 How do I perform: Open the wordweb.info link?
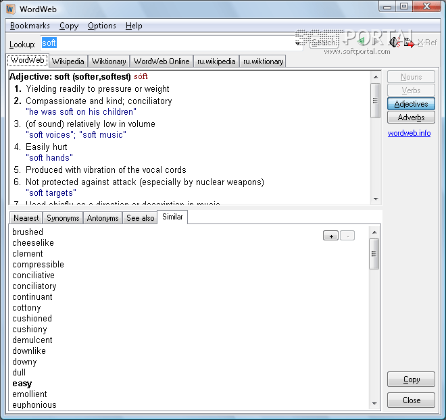(x=410, y=133)
